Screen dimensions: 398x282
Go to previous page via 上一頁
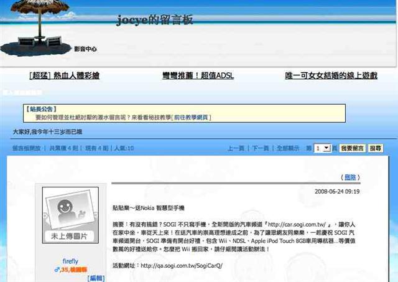tap(236, 148)
